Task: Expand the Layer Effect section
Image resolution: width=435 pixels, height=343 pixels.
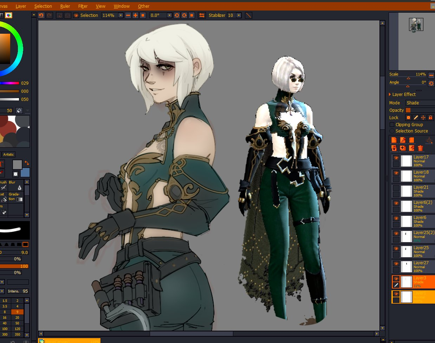Action: [x=390, y=95]
